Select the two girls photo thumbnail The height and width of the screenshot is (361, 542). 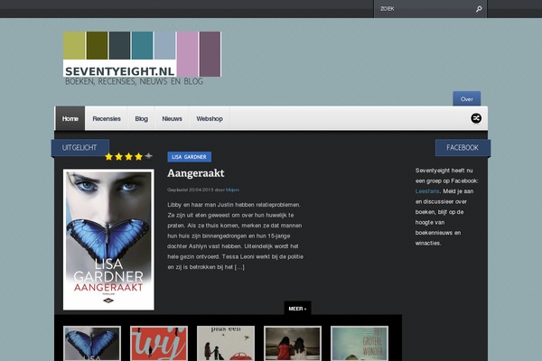(x=293, y=343)
